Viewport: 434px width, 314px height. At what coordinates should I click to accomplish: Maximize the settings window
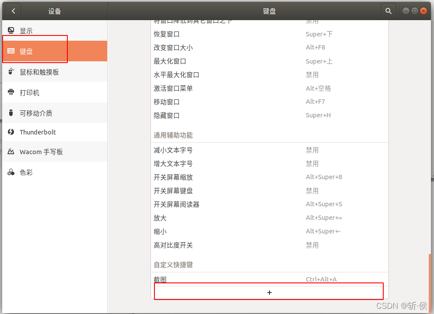click(415, 11)
